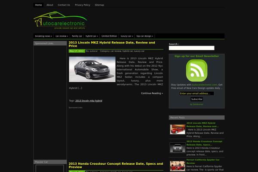
Task: Expand the hybrid car dropdown menu
Action: pyautogui.click(x=92, y=36)
